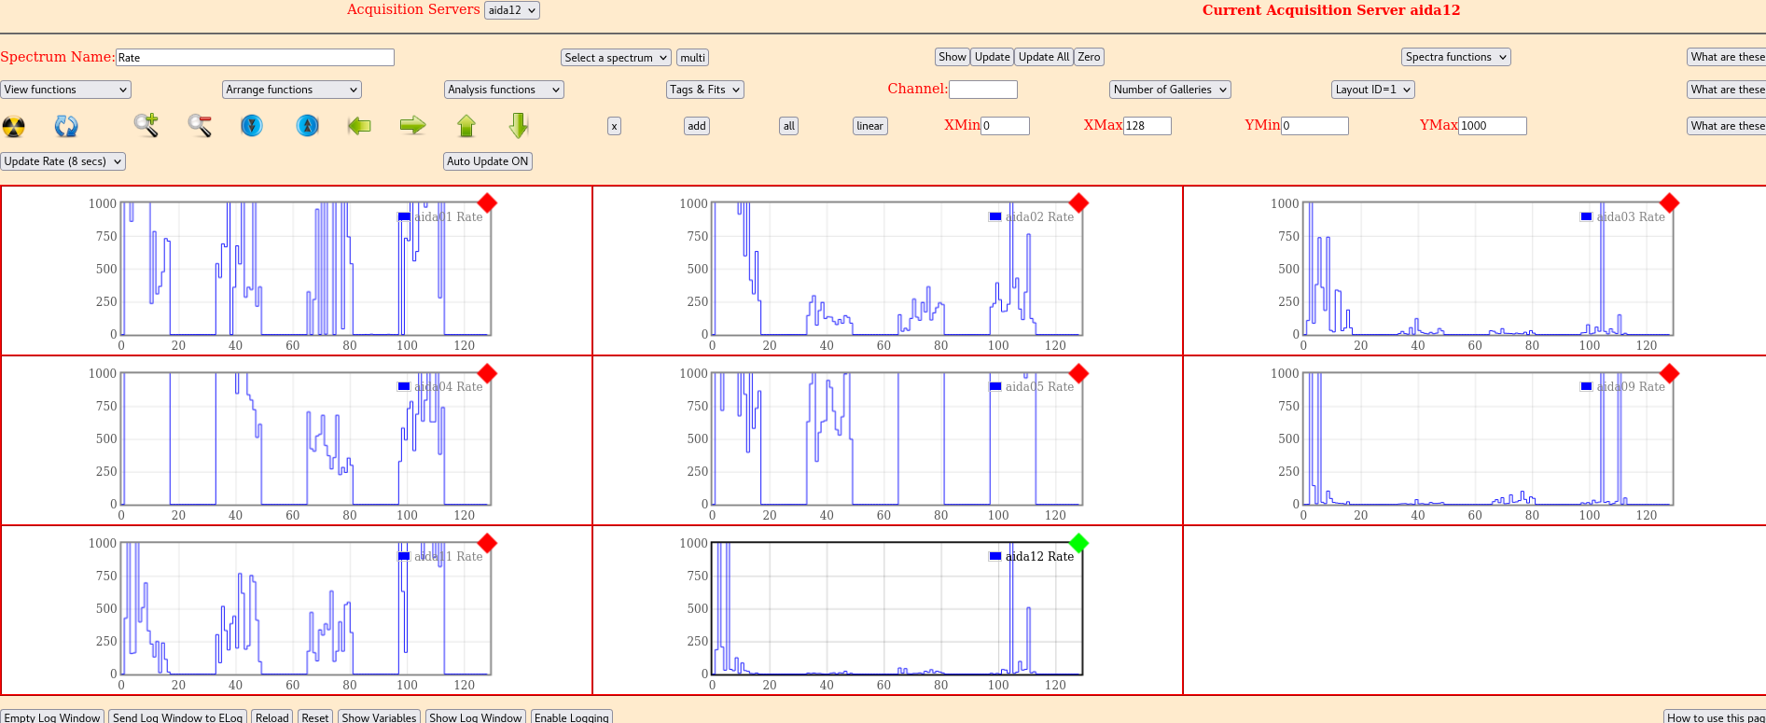Viewport: 1766px width, 723px height.
Task: Click the Zero button
Action: click(1089, 57)
